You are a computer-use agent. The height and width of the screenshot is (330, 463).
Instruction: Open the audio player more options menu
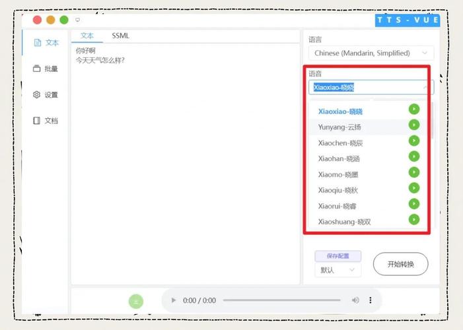(x=371, y=300)
